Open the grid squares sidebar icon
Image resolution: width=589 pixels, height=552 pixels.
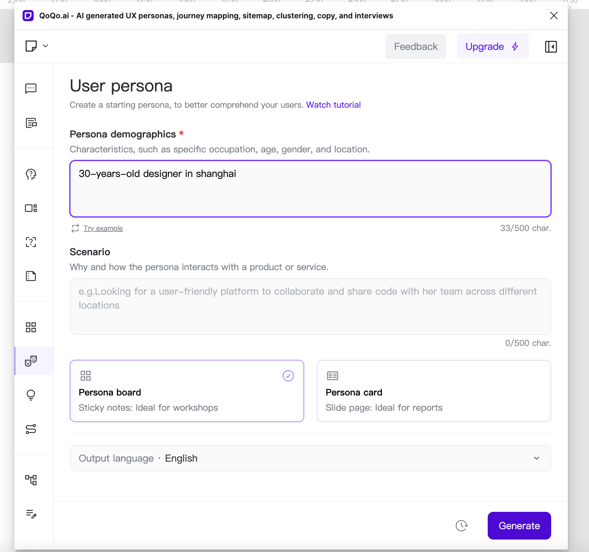31,327
